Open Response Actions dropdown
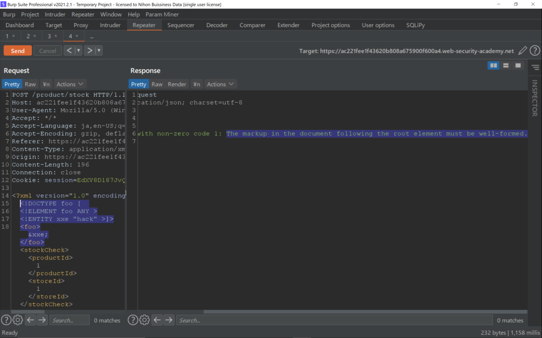This screenshot has width=542, height=338. click(220, 84)
